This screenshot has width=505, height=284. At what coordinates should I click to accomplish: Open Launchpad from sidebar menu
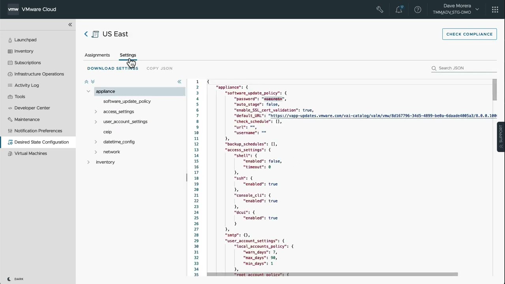pos(25,40)
